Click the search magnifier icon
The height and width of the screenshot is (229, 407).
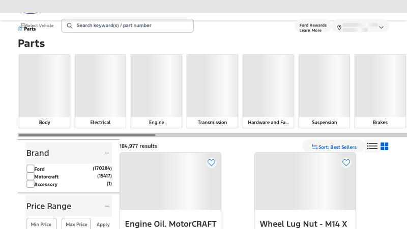click(70, 26)
